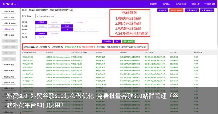Click the 147SEO logo in header
Image resolution: width=218 pixels, height=114 pixels.
[x=11, y=4]
